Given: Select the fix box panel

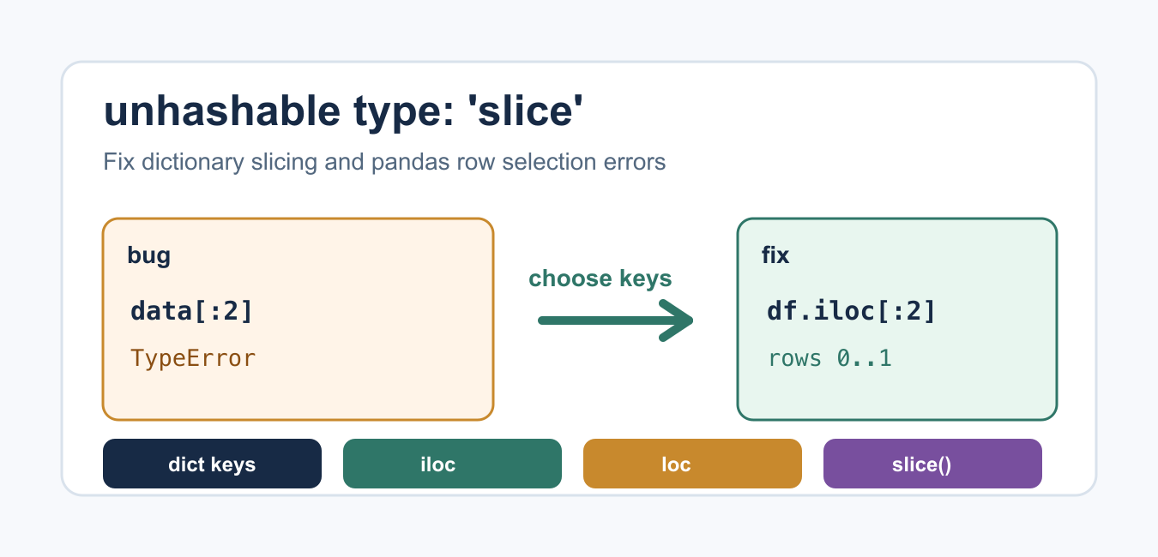Looking at the screenshot, I should (897, 319).
